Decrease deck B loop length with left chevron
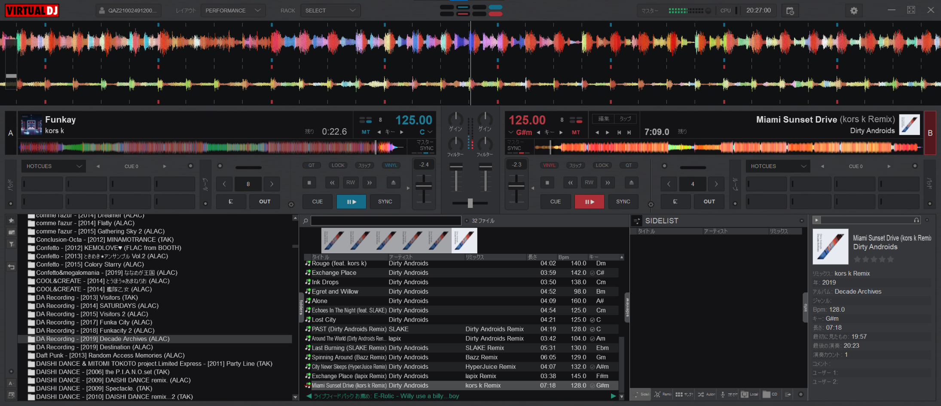 coord(669,184)
